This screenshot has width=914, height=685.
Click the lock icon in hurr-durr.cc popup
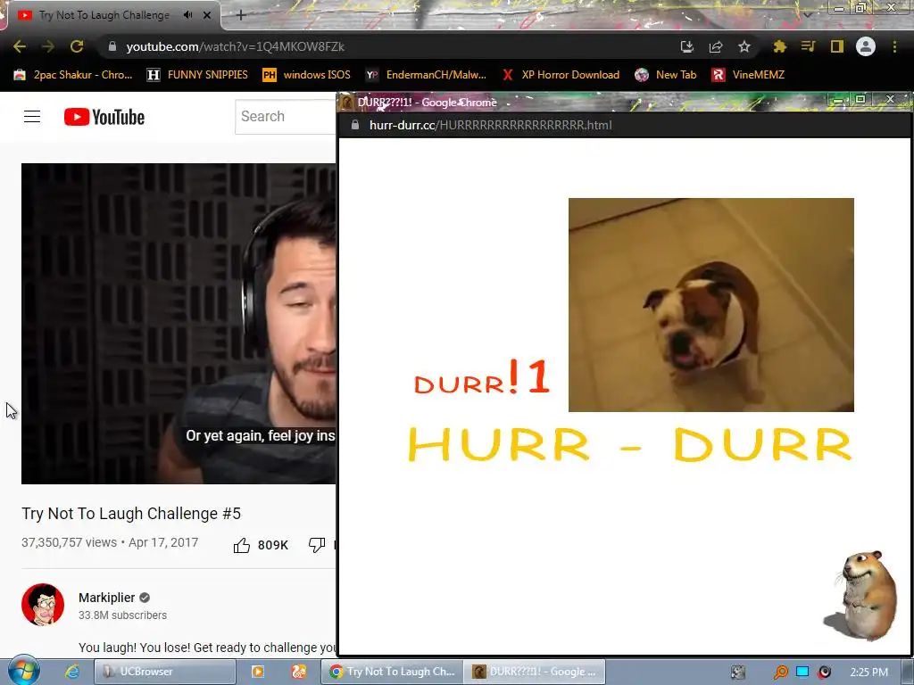tap(354, 125)
